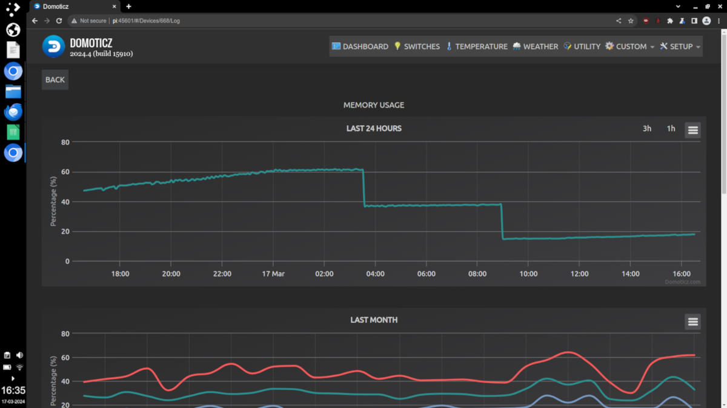Image resolution: width=727 pixels, height=408 pixels.
Task: Open the file manager in dock
Action: 13,91
